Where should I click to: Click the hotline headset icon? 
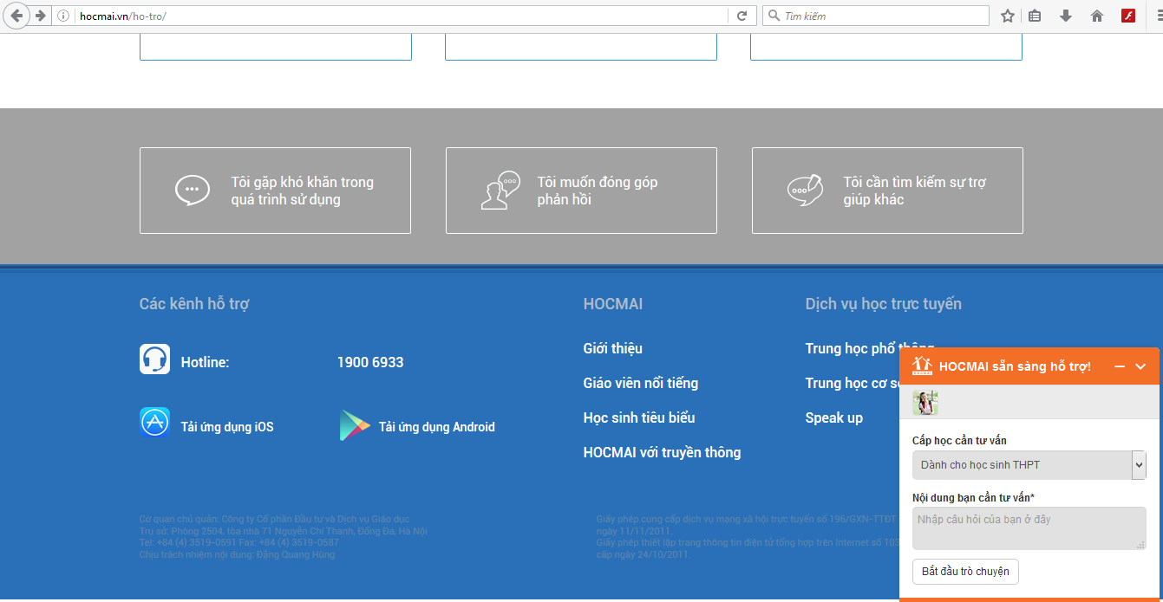pos(154,359)
